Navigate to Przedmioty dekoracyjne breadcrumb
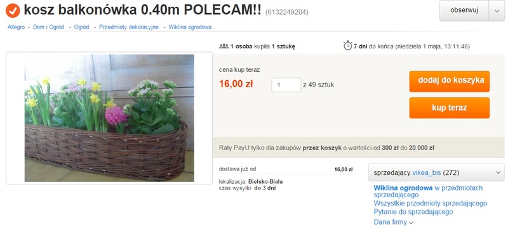 pyautogui.click(x=129, y=27)
